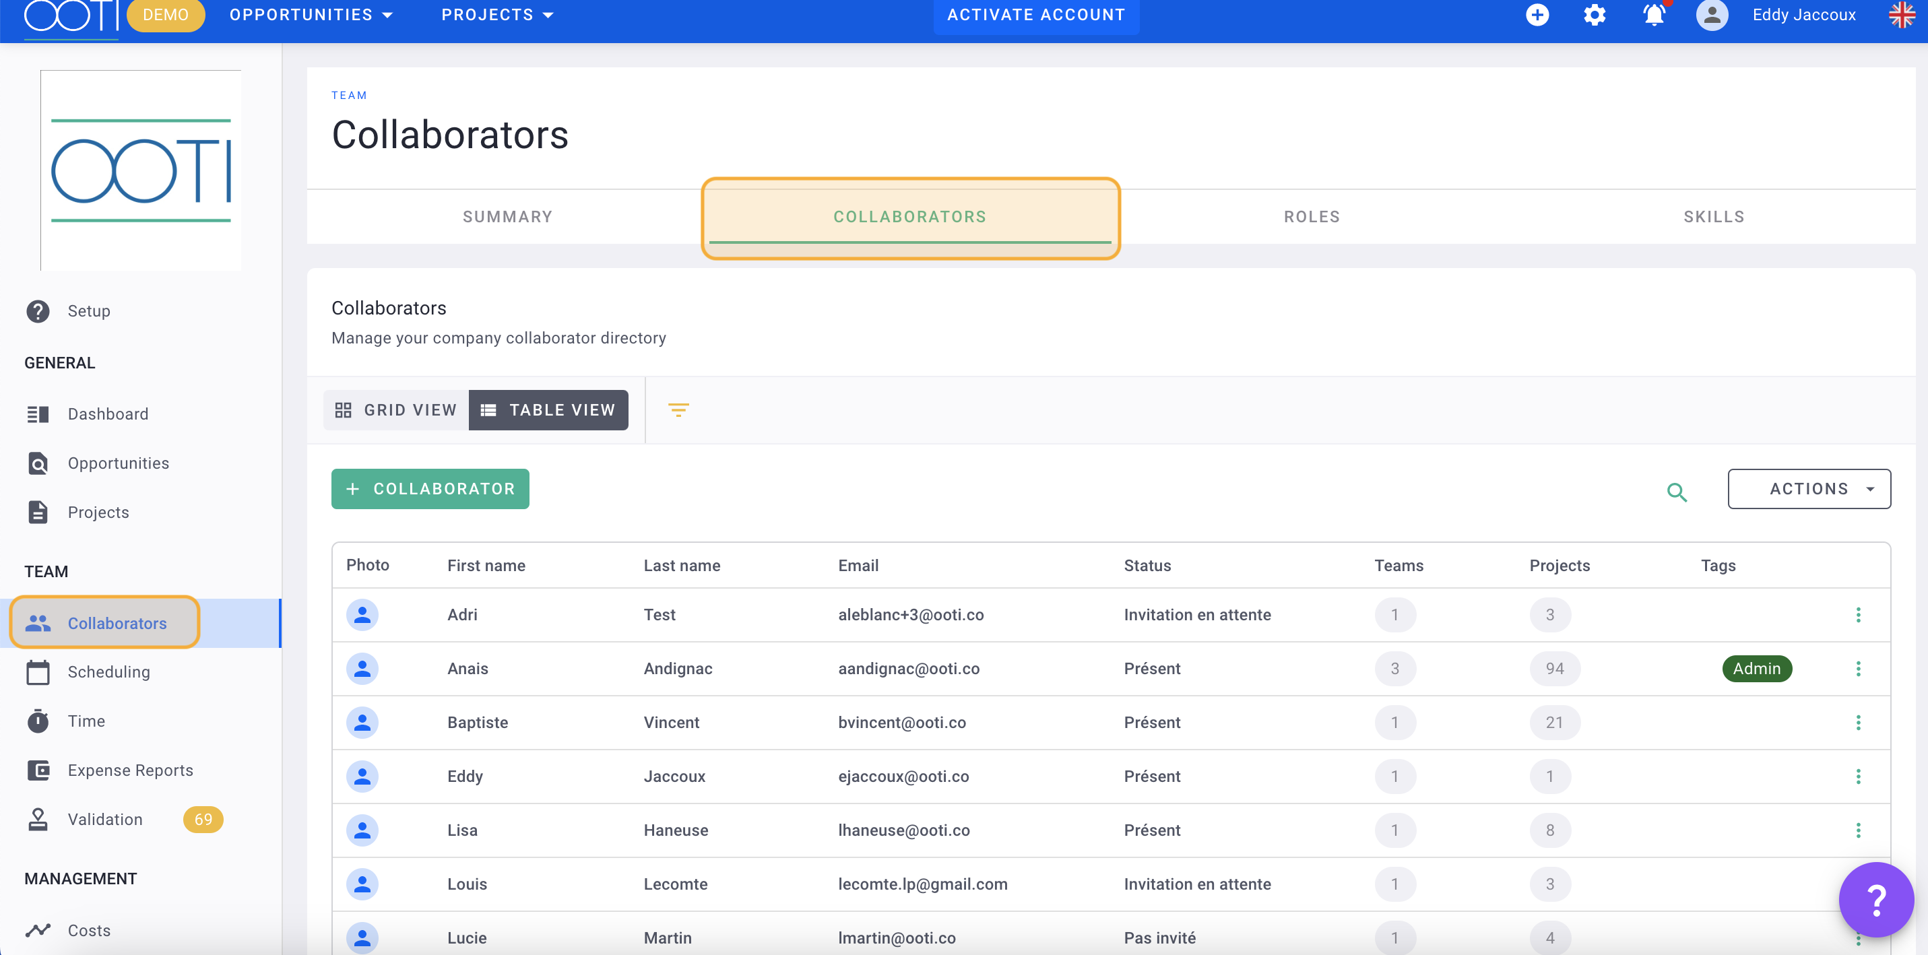Click Eddy Jaccoux user profile icon top right
Viewport: 1928px width, 955px height.
[x=1713, y=16]
